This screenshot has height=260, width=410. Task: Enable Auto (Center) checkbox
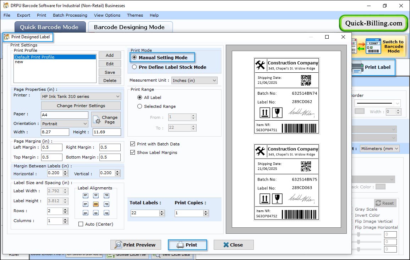point(81,224)
